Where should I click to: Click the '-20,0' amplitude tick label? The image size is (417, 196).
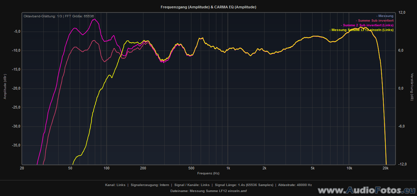[15, 89]
